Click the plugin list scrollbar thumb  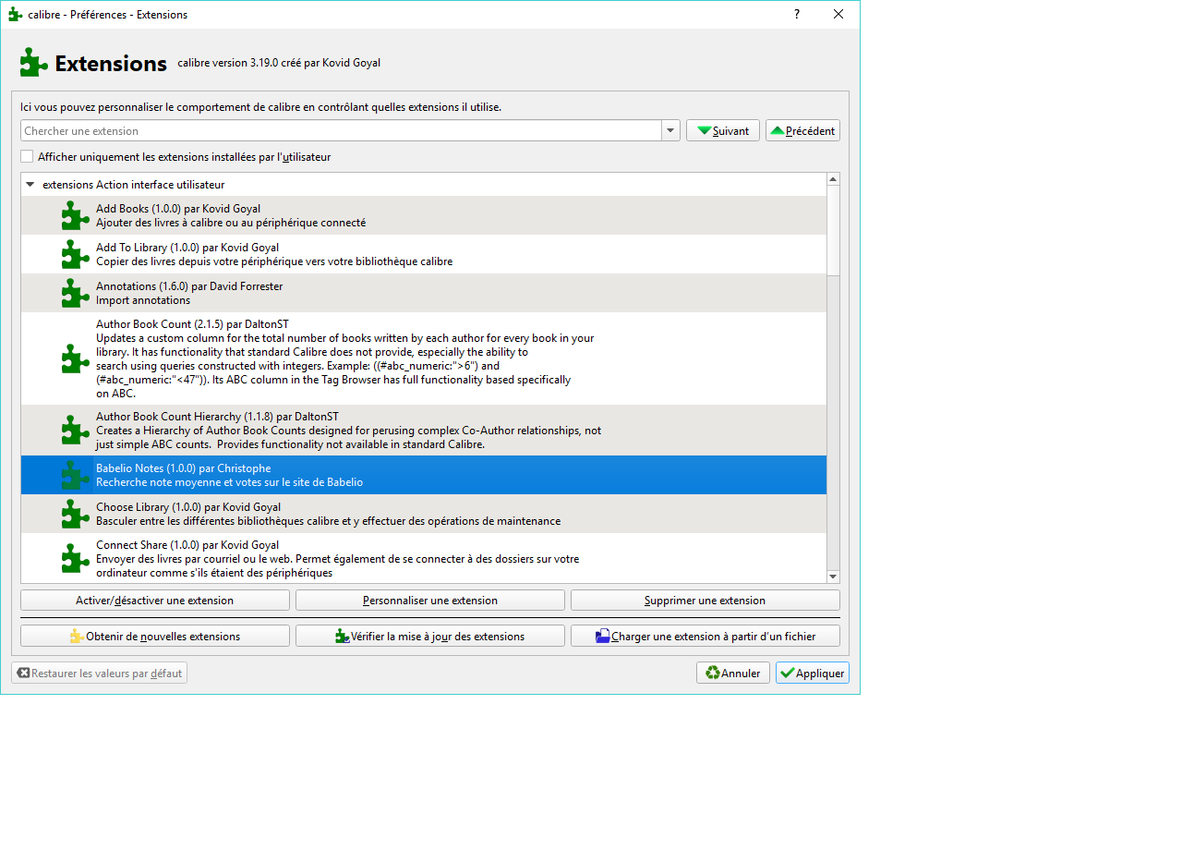coord(834,230)
